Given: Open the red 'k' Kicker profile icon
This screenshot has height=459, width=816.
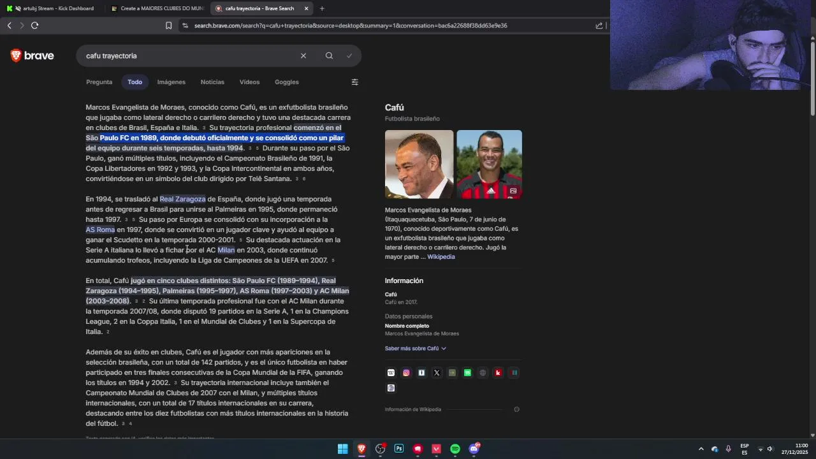Looking at the screenshot, I should (498, 373).
